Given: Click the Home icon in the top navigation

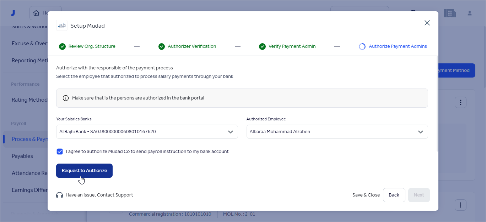Looking at the screenshot, I should (x=36, y=12).
